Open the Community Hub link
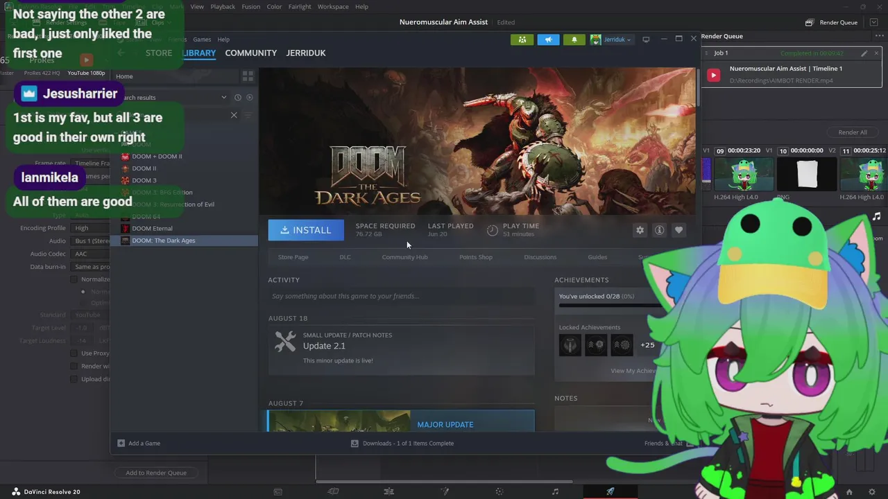Image resolution: width=888 pixels, height=499 pixels. click(x=404, y=257)
